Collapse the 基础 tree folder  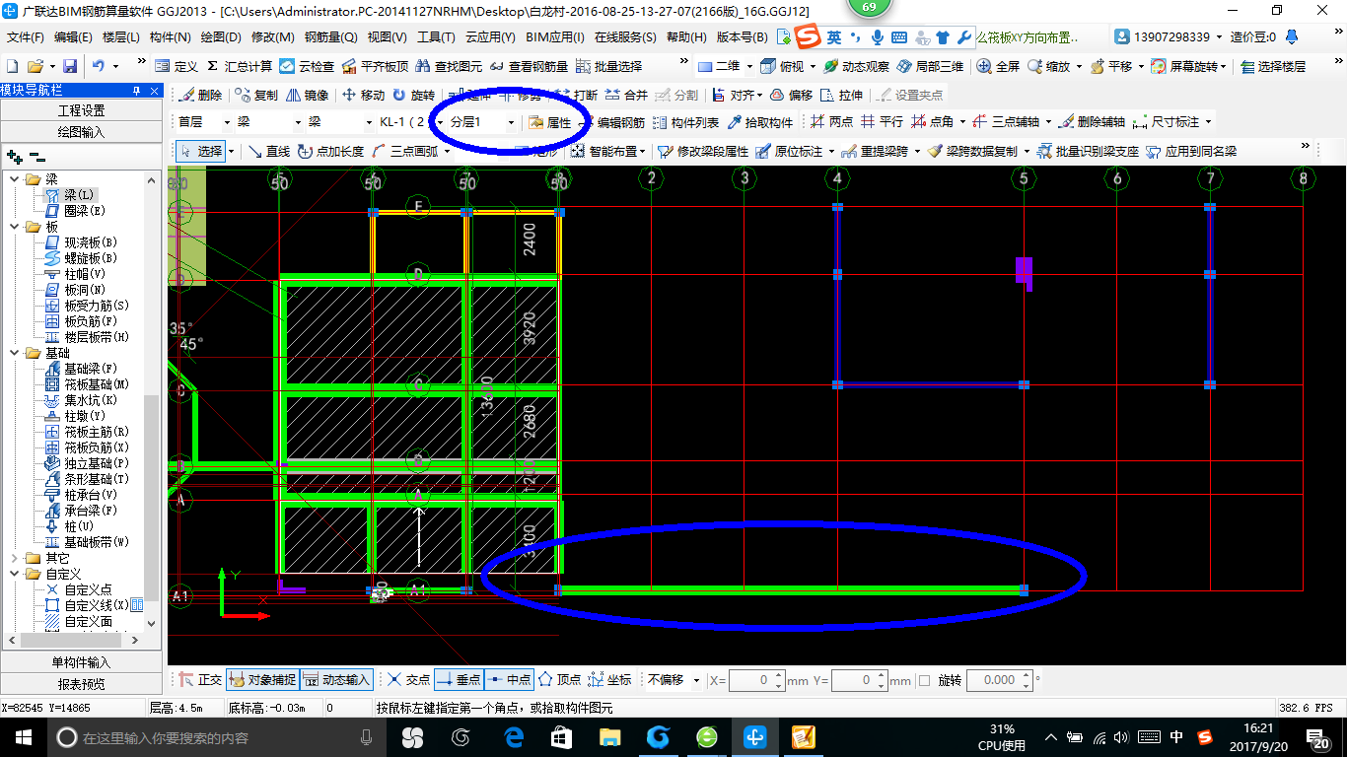[15, 353]
